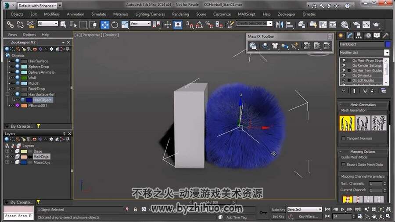Open MassFX World Parameters icon

253,46
